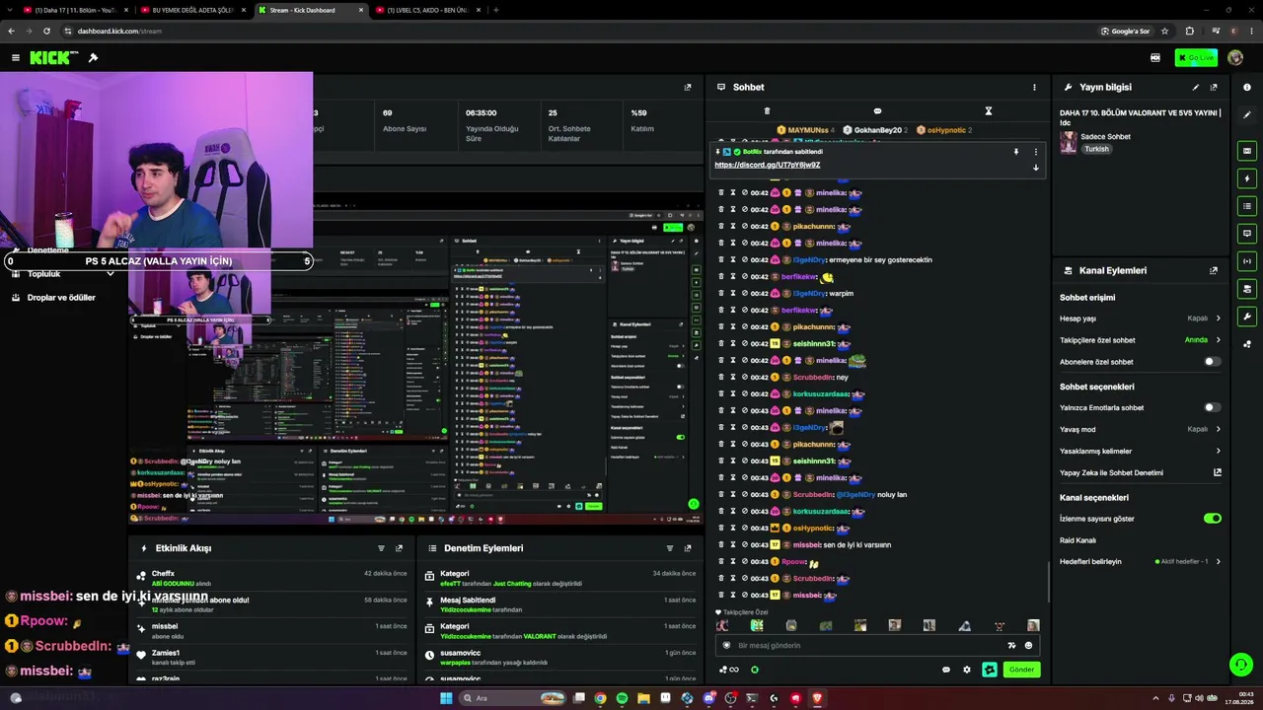1263x710 pixels.
Task: Click chat bubble icon beside chat settings gear
Action: click(x=945, y=670)
